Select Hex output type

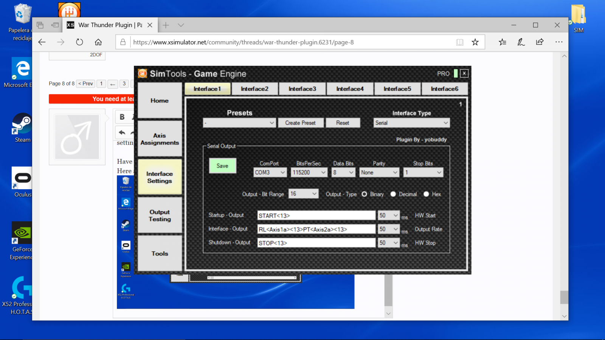click(x=426, y=194)
